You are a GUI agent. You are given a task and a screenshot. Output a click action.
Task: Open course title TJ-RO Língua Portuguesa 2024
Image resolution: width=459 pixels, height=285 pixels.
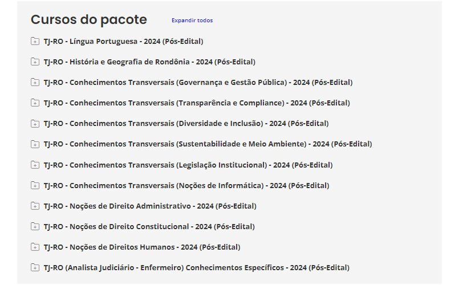tap(123, 41)
